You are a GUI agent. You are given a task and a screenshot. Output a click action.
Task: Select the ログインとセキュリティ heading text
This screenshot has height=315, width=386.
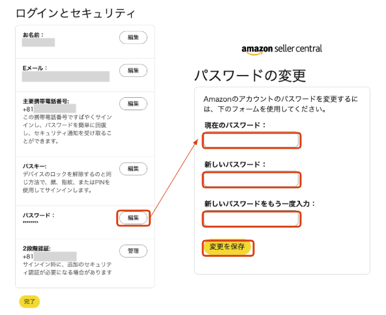(x=76, y=13)
